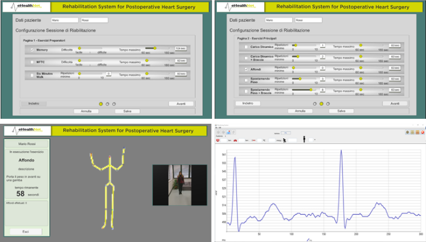Image resolution: width=426 pixels, height=242 pixels.
Task: Click the red record button in monitoring toolbar
Action: click(x=422, y=132)
